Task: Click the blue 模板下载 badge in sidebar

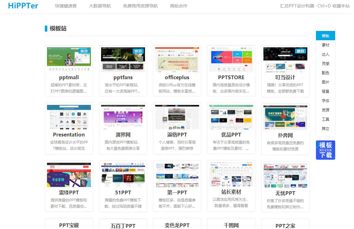Action: (325, 150)
